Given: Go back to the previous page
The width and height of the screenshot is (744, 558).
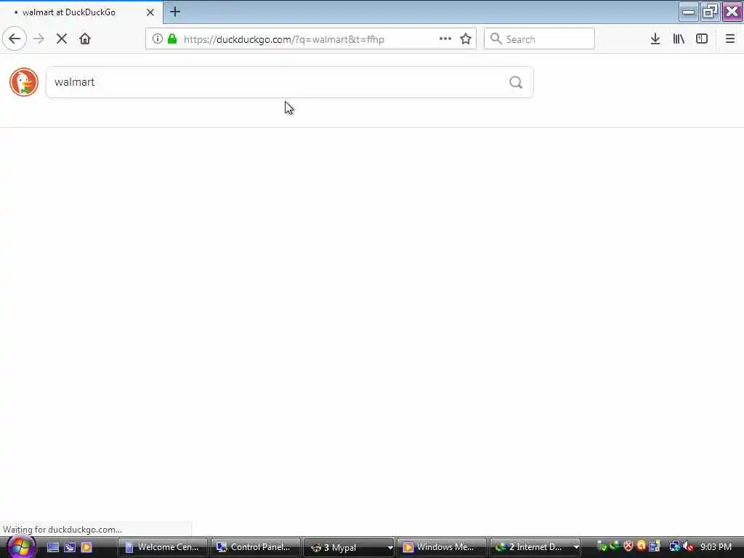Looking at the screenshot, I should click(15, 39).
